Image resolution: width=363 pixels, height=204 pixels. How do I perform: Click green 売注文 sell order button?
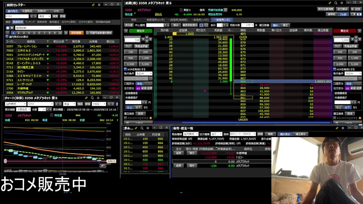[141, 31]
